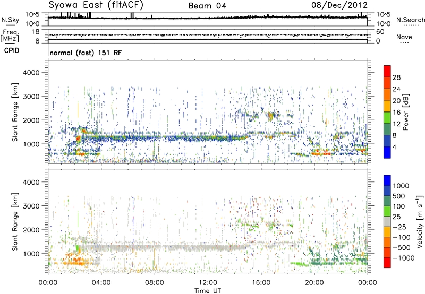This screenshot has width=425, height=294.
Task: Click the "24" label on power colorbar
Action: pos(396,89)
